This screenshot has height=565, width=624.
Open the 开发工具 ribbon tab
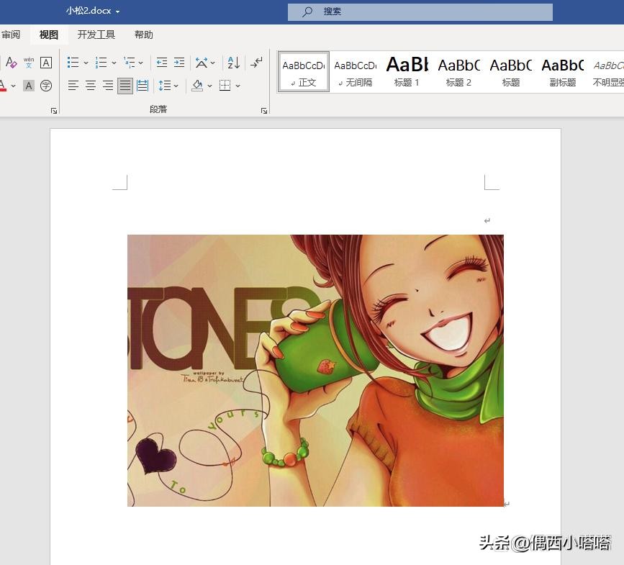coord(96,35)
